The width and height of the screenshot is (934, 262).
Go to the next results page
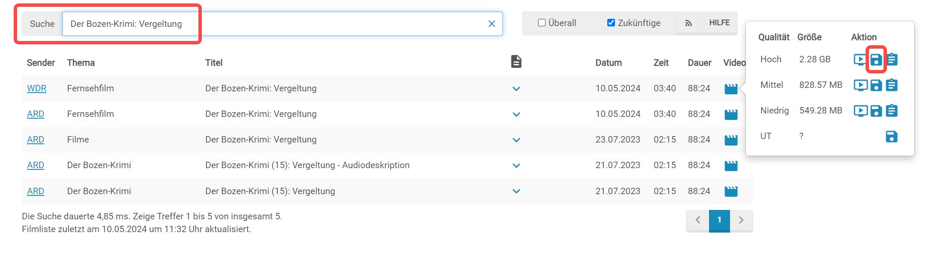pyautogui.click(x=741, y=220)
